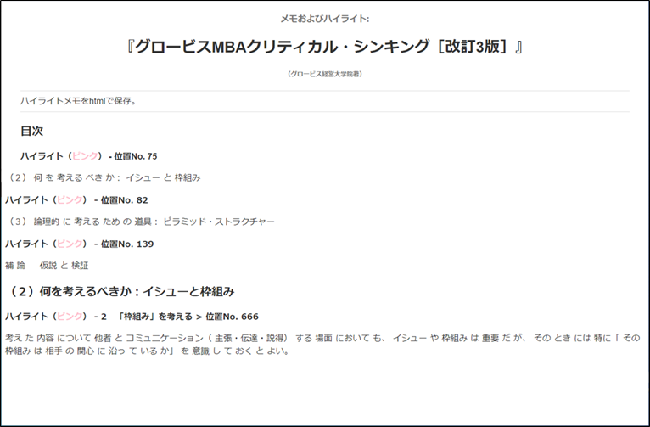Click the 目次 heading
The image size is (650, 427).
pyautogui.click(x=32, y=131)
